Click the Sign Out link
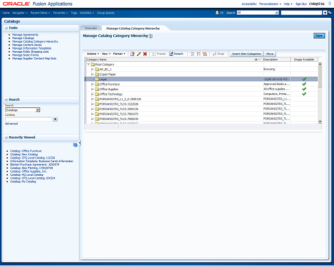This screenshot has width=334, height=267. pos(301,4)
